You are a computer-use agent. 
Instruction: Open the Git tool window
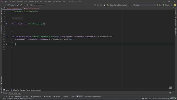click(5, 96)
